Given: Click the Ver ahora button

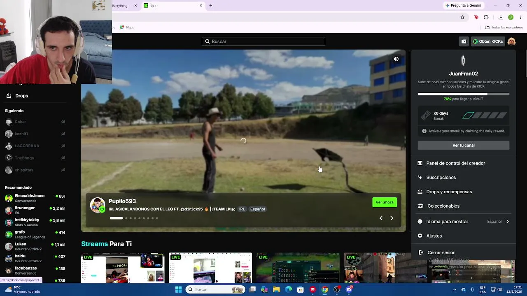Looking at the screenshot, I should click(385, 202).
